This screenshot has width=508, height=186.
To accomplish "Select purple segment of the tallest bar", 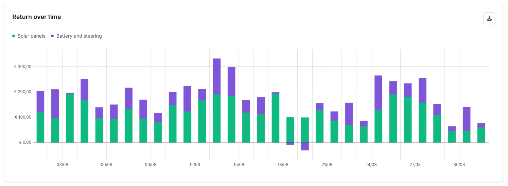I will pos(217,77).
